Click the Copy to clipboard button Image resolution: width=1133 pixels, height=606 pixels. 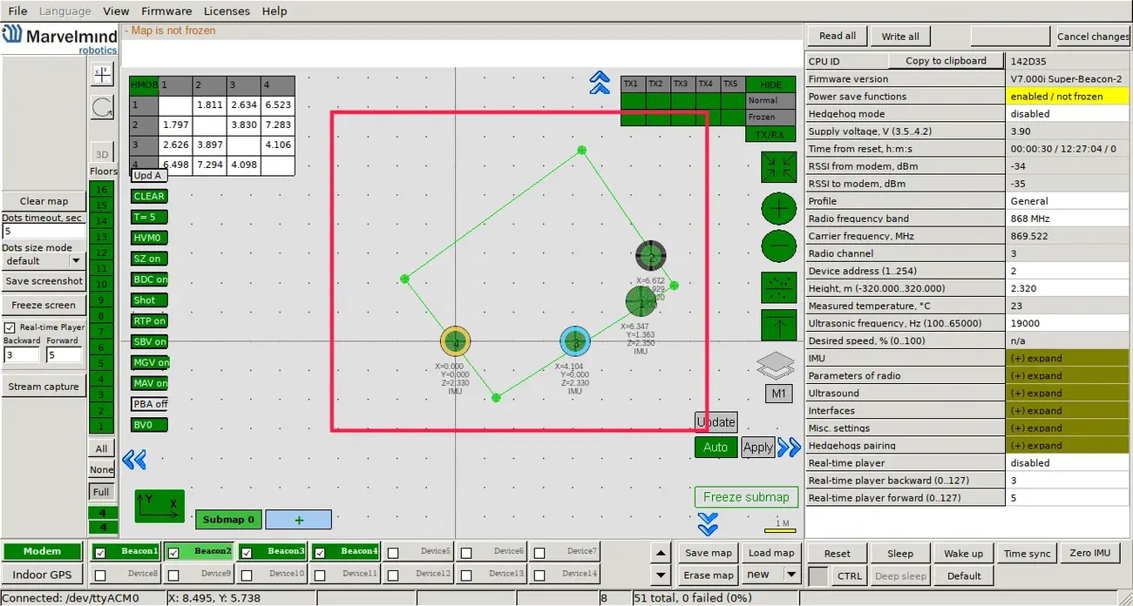946,61
